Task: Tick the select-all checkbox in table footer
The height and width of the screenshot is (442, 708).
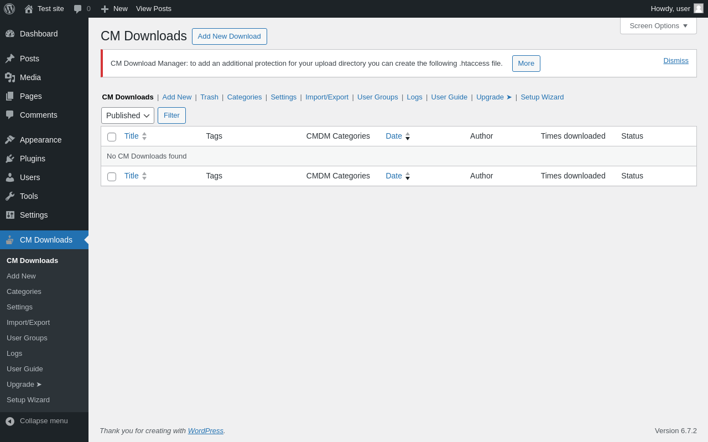Action: pyautogui.click(x=112, y=177)
